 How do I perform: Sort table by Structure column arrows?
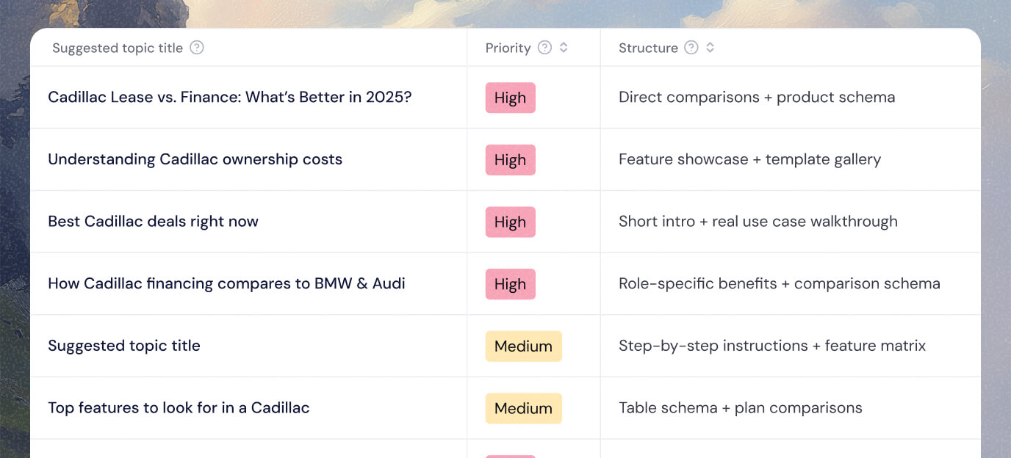[710, 48]
